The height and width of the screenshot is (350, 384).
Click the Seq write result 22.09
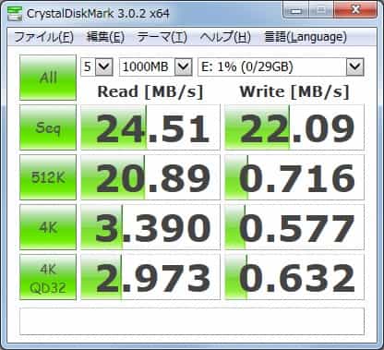294,127
